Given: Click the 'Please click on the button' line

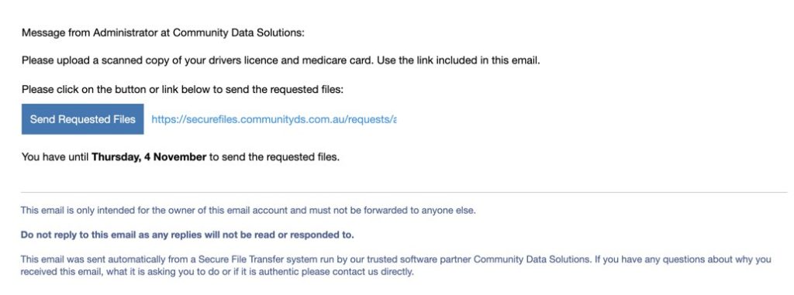Looking at the screenshot, I should click(x=182, y=90).
